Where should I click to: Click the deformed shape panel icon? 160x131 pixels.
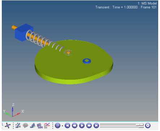tap(33, 126)
